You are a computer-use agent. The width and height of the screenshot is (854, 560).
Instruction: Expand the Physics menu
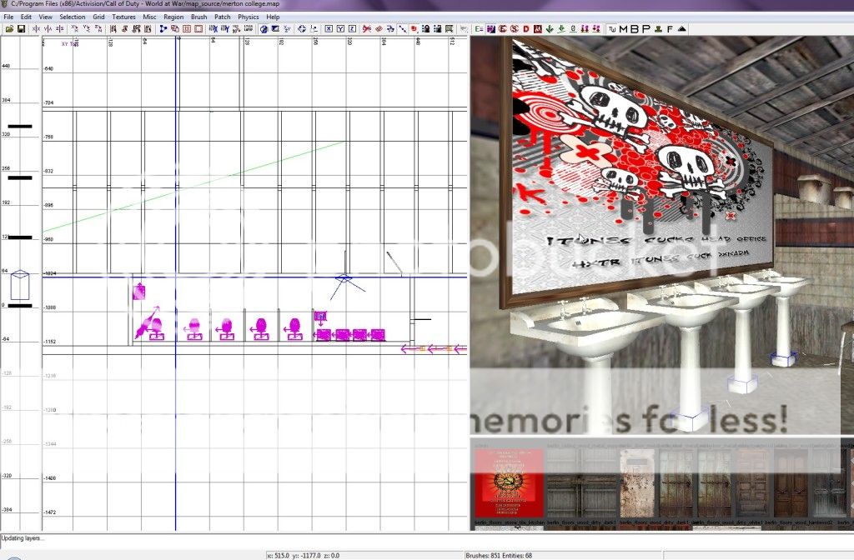click(248, 17)
